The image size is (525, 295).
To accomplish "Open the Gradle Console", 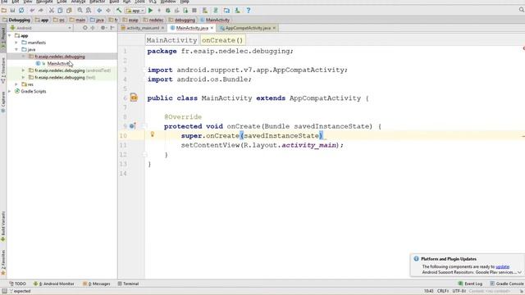I will click(x=507, y=284).
